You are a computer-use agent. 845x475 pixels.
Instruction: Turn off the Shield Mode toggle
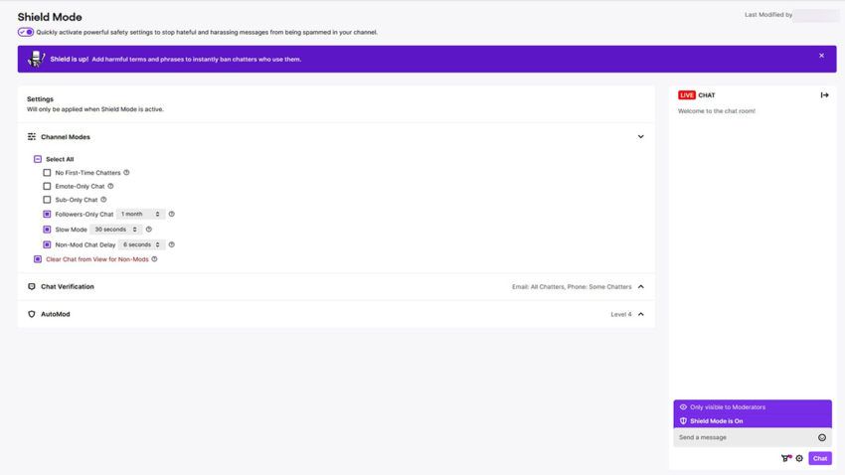26,32
